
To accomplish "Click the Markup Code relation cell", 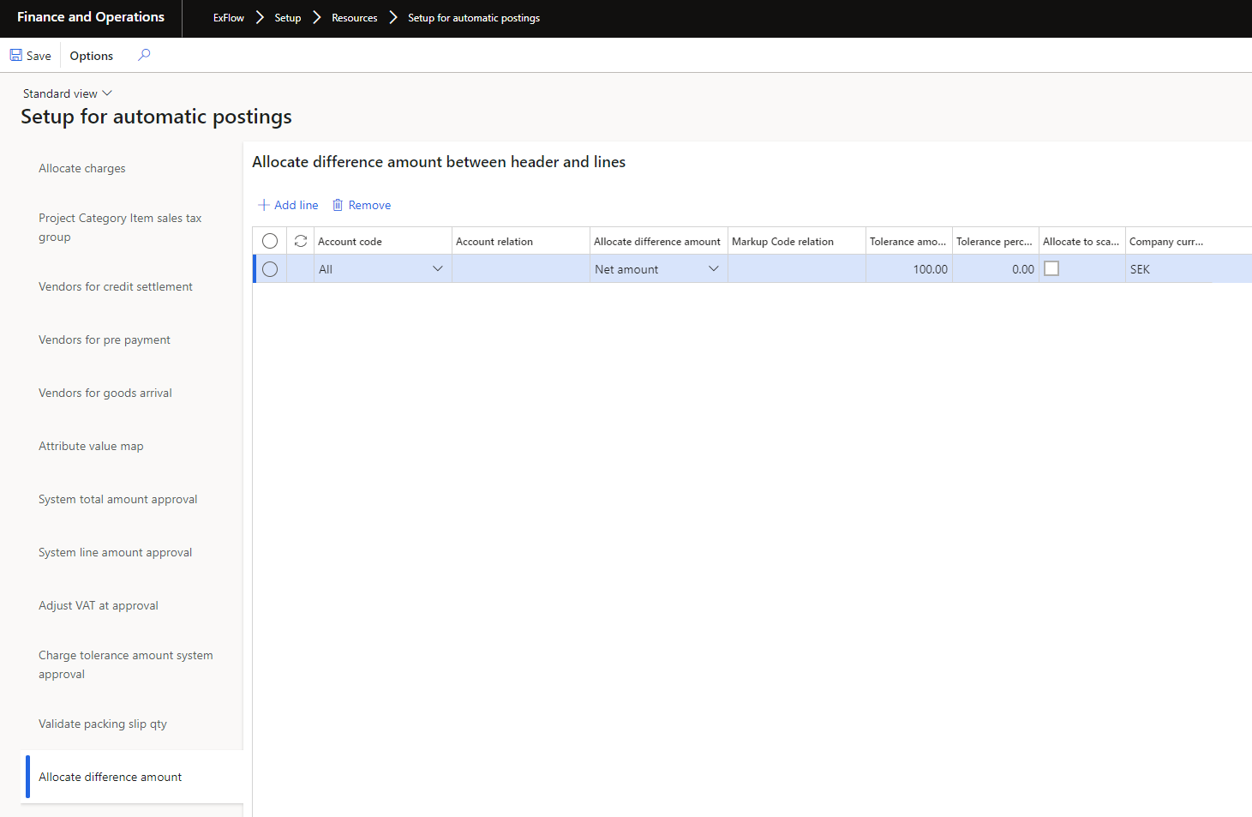I will [796, 268].
